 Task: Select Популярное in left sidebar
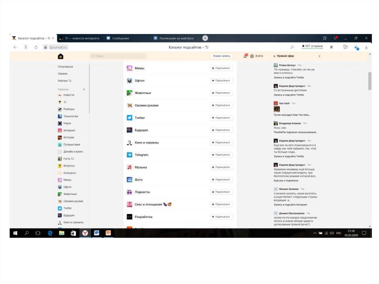65,67
